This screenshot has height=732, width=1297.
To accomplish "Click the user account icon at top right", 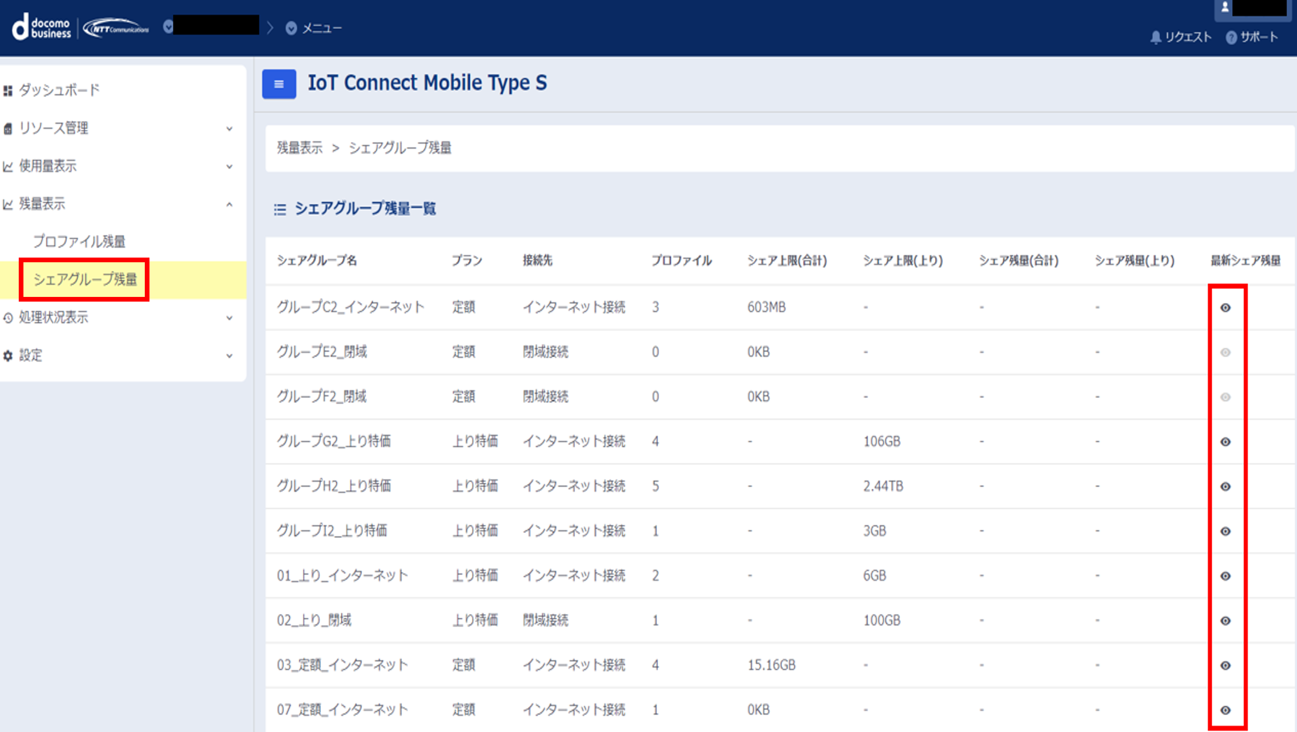I will point(1224,8).
